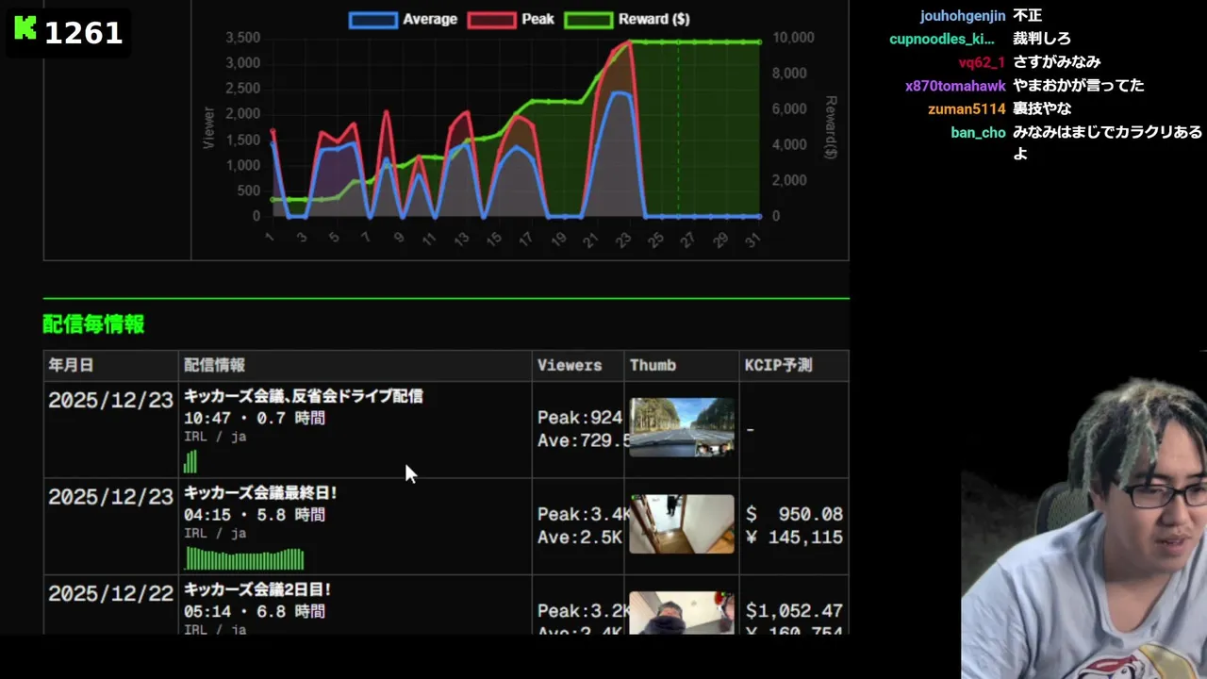The height and width of the screenshot is (679, 1207).
Task: Click Peak:924 viewers value
Action: (580, 418)
